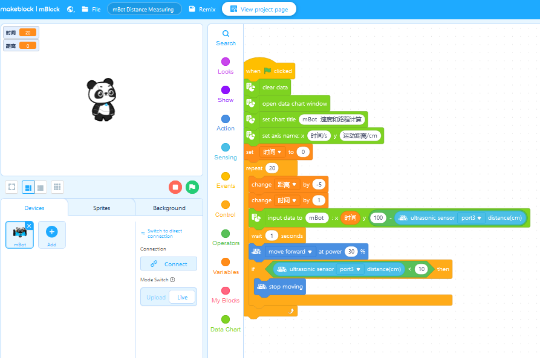Choose the Variables block category
The image size is (540, 358).
pyautogui.click(x=226, y=266)
